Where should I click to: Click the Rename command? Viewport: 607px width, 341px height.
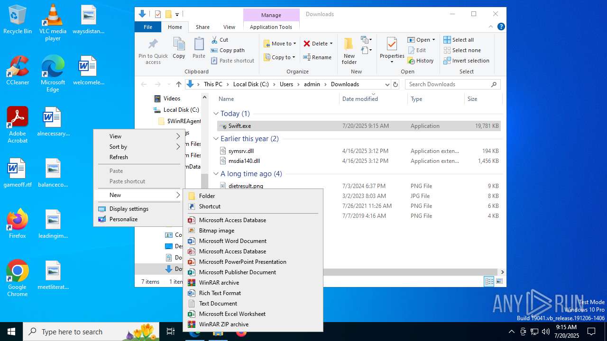click(x=318, y=57)
